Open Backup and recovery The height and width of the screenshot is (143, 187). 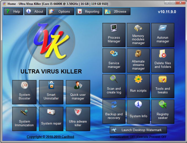(x=114, y=111)
